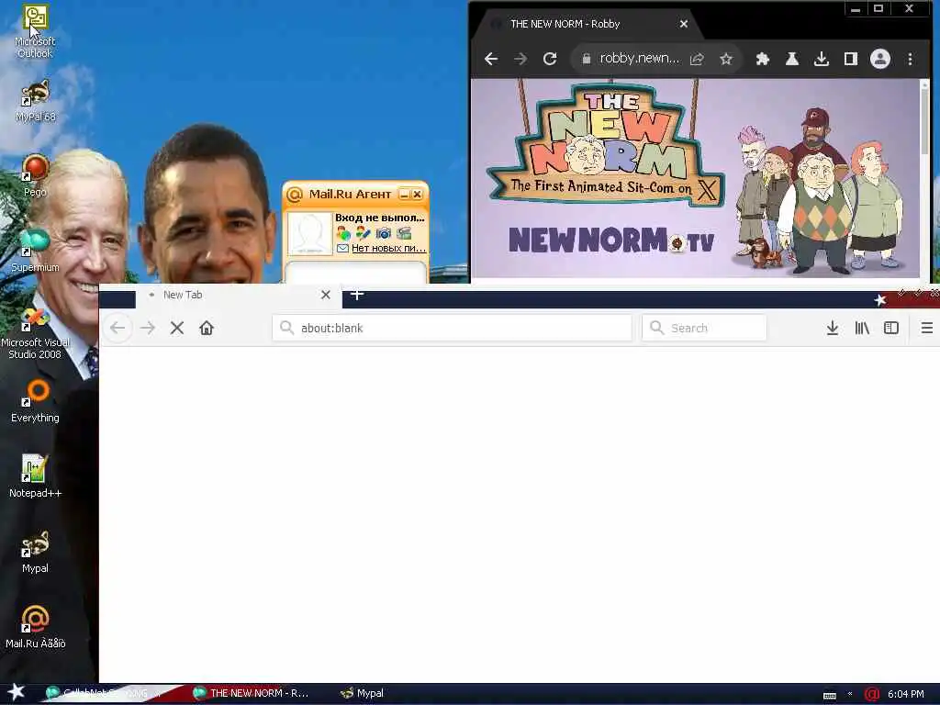Close the New Tab tab in Mypal
The image size is (940, 705).
(x=326, y=295)
